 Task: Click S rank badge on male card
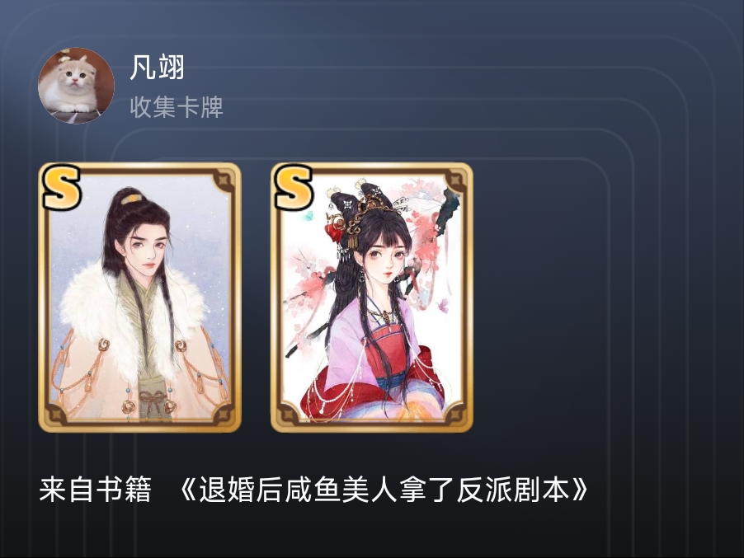point(61,187)
